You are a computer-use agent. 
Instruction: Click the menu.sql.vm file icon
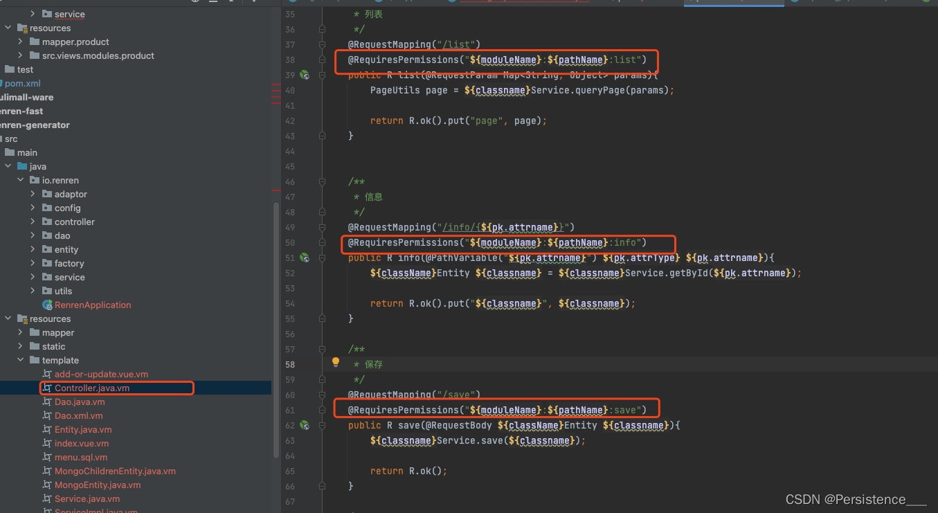click(47, 457)
